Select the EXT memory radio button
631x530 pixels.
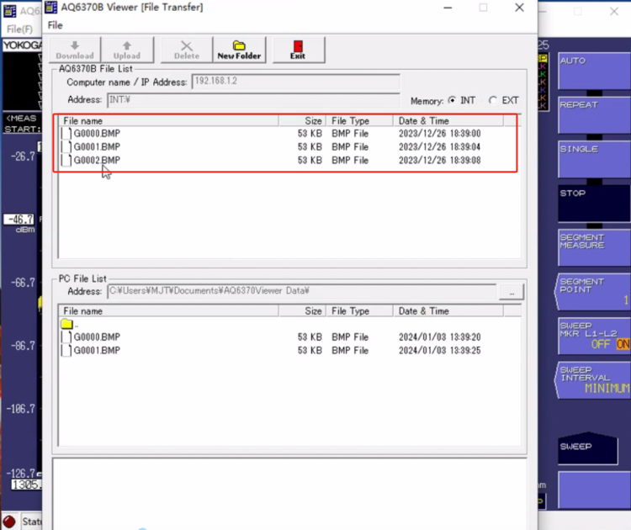(x=493, y=100)
